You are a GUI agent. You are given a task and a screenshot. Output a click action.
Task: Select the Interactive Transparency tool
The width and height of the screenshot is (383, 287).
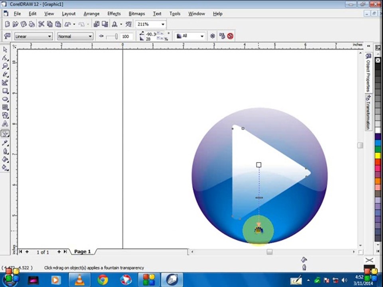pos(5,134)
